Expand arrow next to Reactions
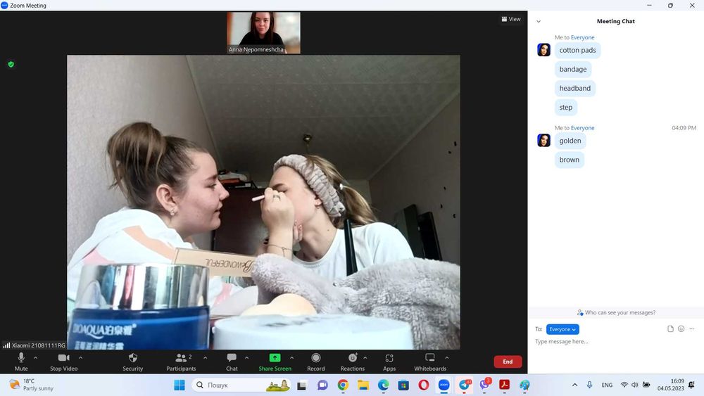Image resolution: width=704 pixels, height=396 pixels. click(365, 358)
